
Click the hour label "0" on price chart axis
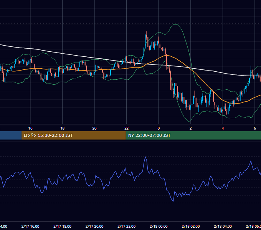coord(159,128)
